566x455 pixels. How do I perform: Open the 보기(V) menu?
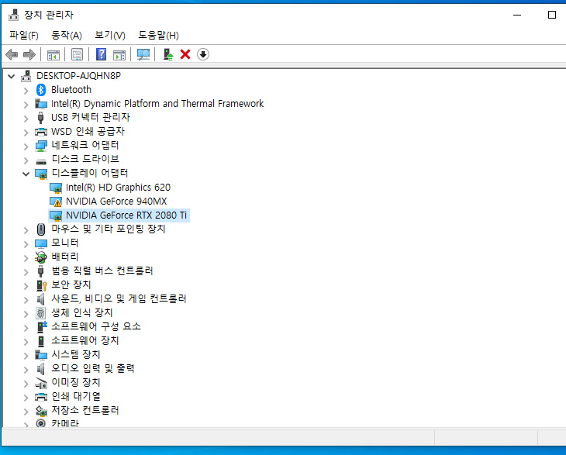(x=110, y=35)
